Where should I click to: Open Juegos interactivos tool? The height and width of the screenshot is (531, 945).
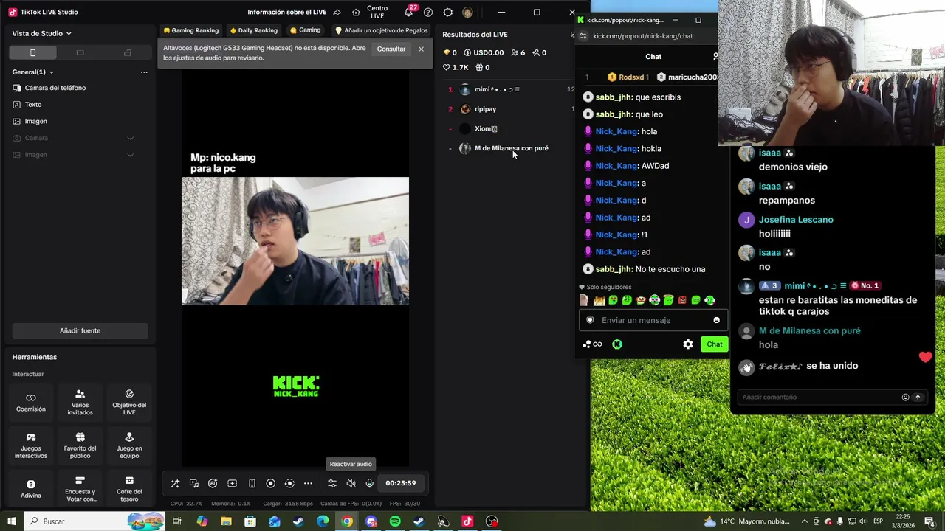click(31, 445)
